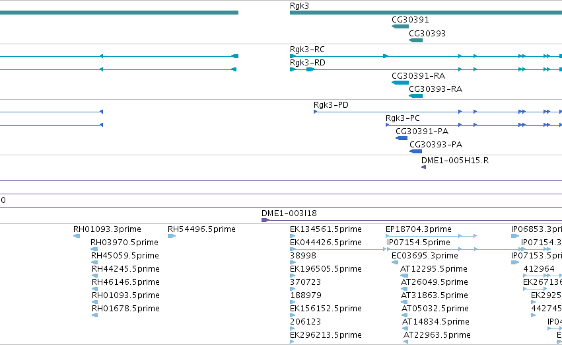Select the CG30393-RA transcript glyph
Image resolution: width=562 pixels, height=345 pixels.
click(x=416, y=96)
